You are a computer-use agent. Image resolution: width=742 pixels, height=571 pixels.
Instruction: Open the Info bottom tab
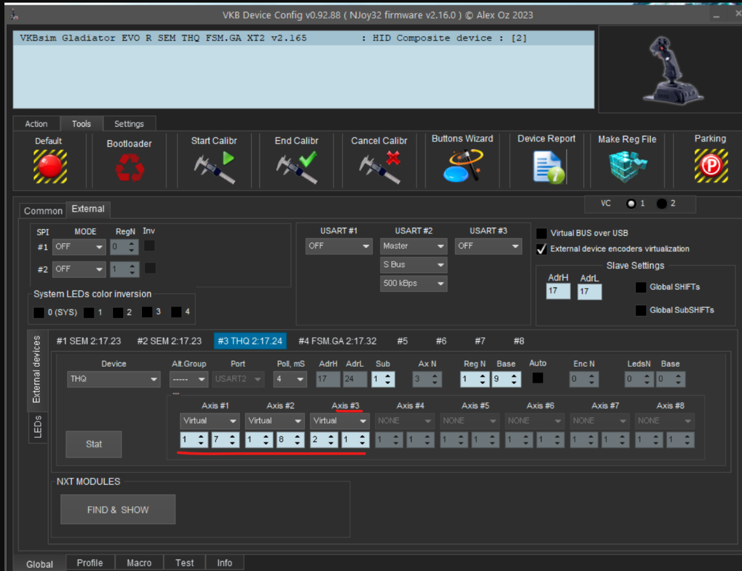tap(225, 563)
